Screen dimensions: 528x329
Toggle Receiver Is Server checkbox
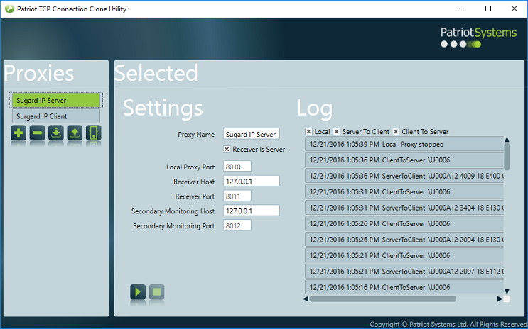[x=227, y=149]
